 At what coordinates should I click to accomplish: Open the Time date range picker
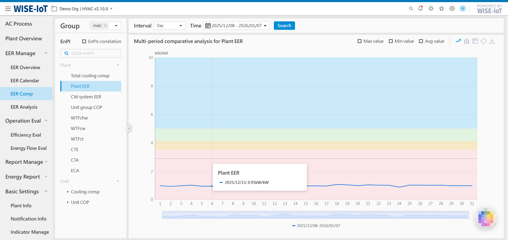coord(236,26)
